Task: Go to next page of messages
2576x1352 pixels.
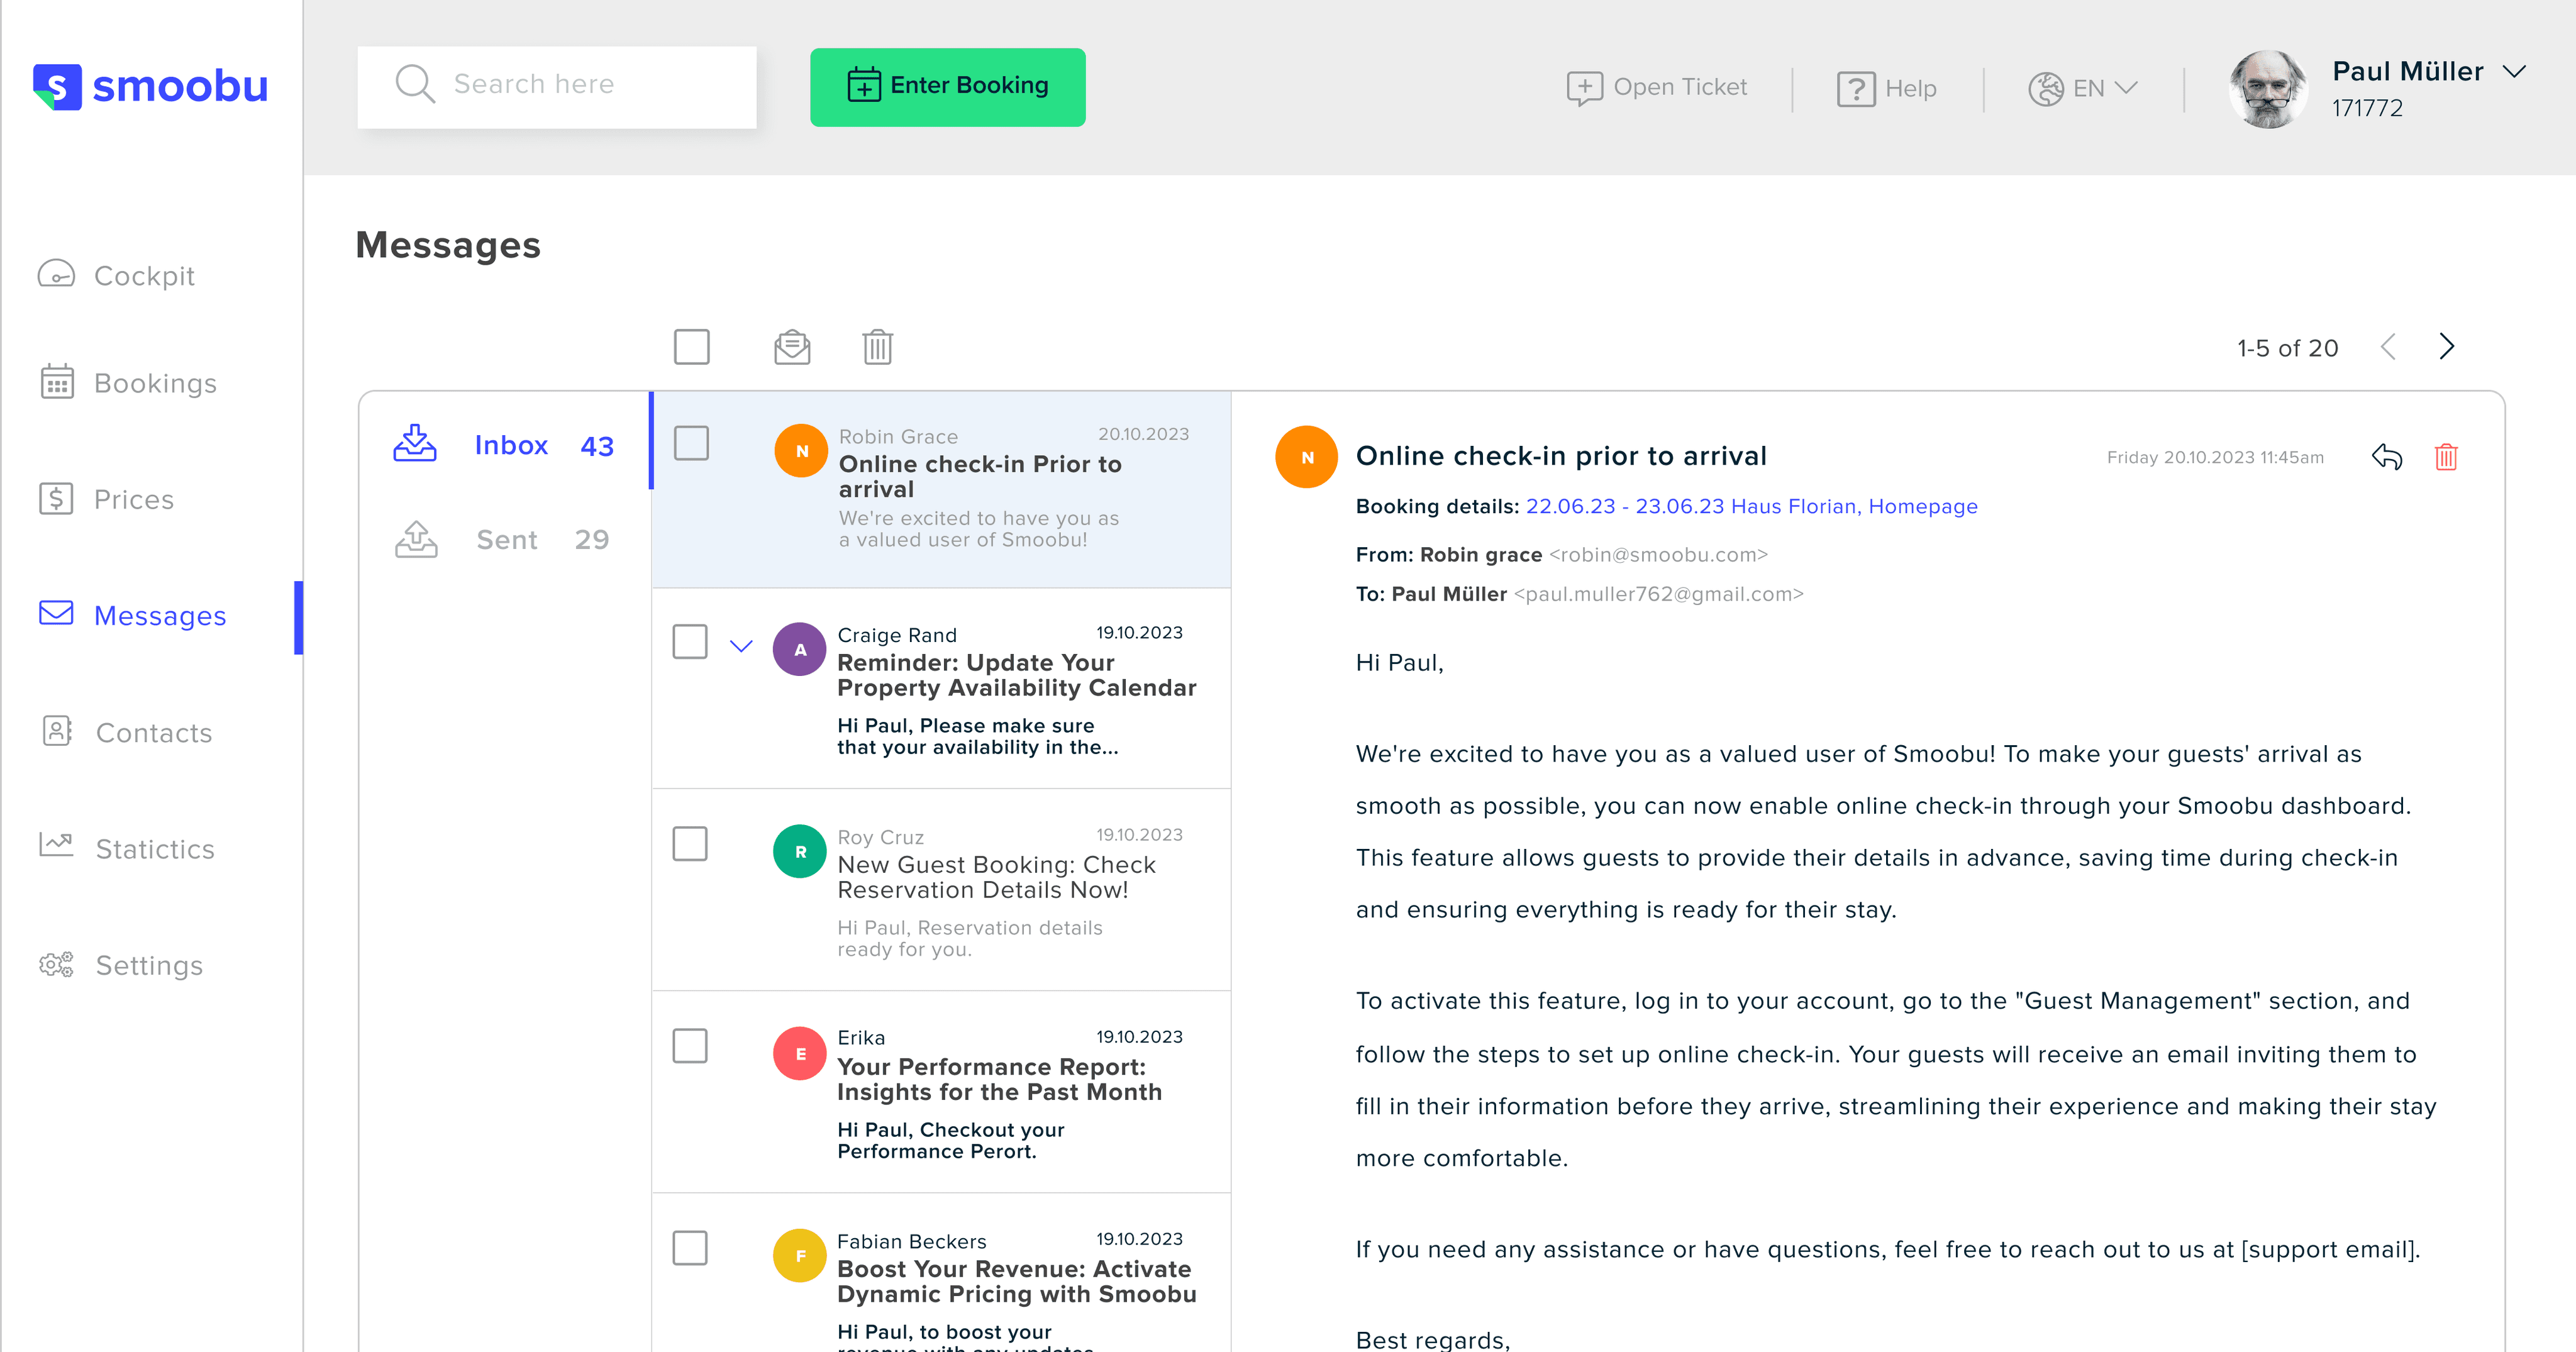Action: pos(2446,347)
